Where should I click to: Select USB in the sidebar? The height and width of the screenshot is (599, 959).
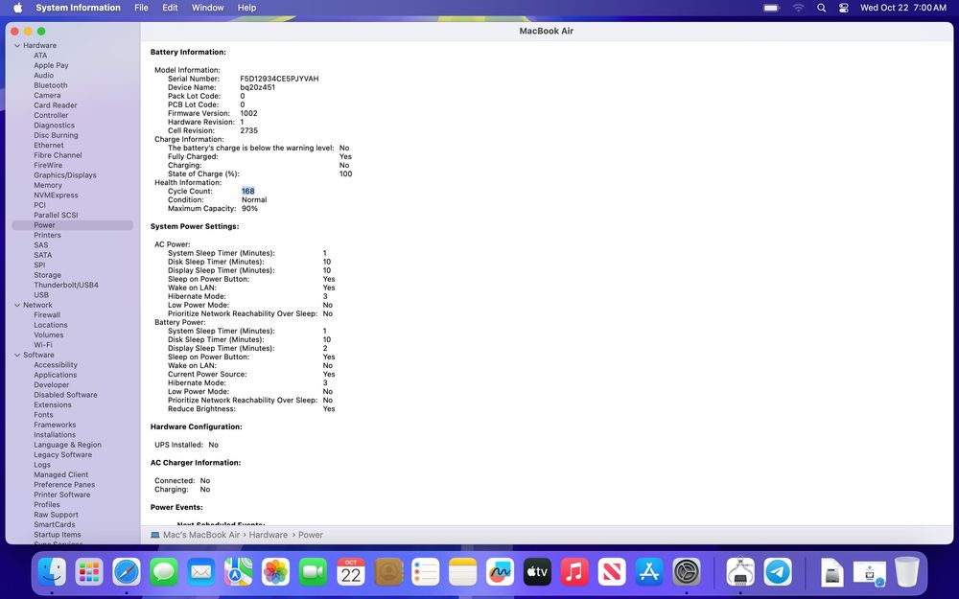(41, 295)
